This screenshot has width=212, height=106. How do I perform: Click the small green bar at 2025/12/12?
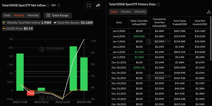[x=41, y=89]
